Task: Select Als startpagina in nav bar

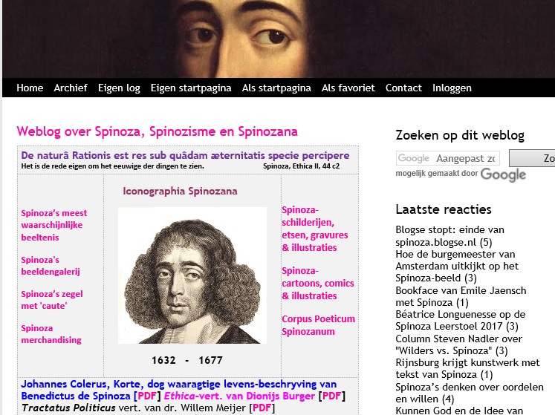Action: pyautogui.click(x=276, y=88)
